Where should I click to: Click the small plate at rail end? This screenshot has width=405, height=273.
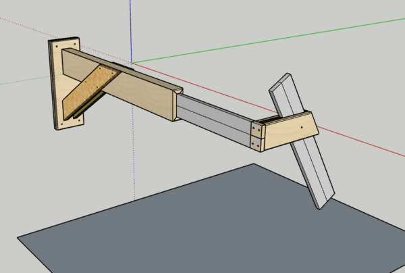pyautogui.click(x=256, y=134)
